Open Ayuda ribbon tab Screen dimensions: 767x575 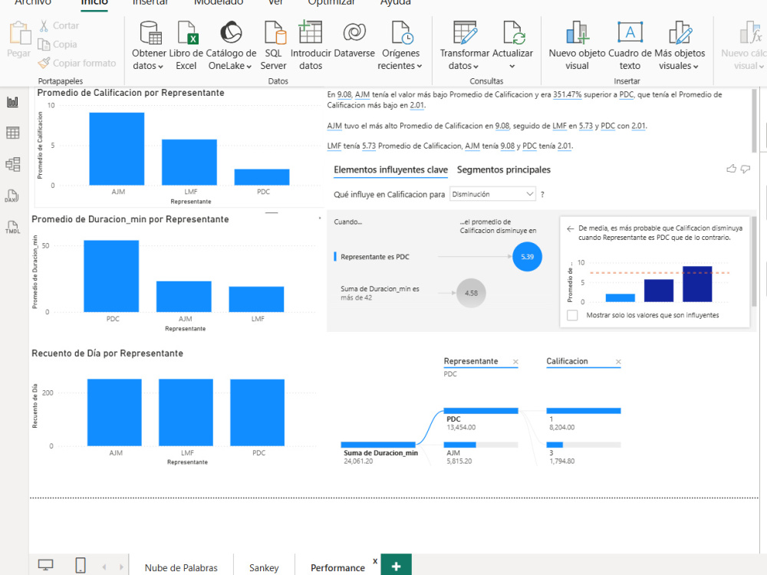pos(395,3)
